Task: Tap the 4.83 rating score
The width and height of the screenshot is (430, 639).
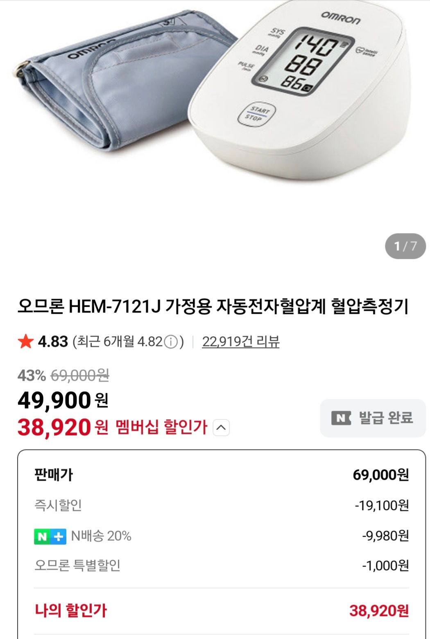Action: click(53, 342)
